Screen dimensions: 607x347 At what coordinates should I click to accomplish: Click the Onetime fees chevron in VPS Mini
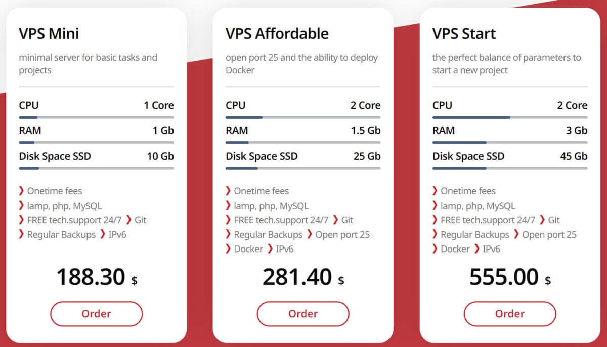point(22,191)
